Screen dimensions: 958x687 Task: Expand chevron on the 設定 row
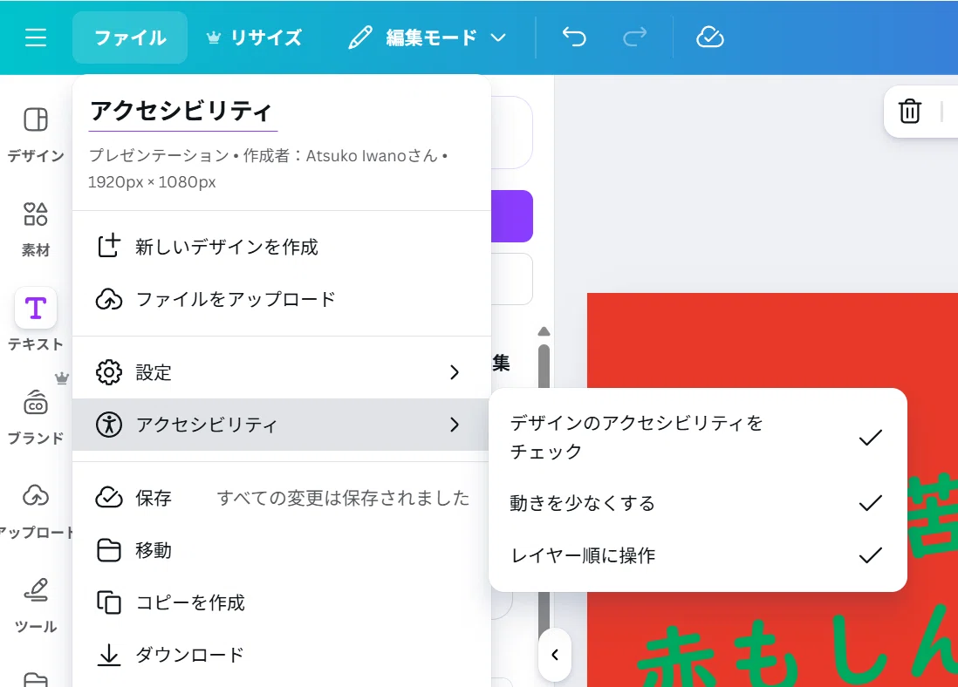455,372
